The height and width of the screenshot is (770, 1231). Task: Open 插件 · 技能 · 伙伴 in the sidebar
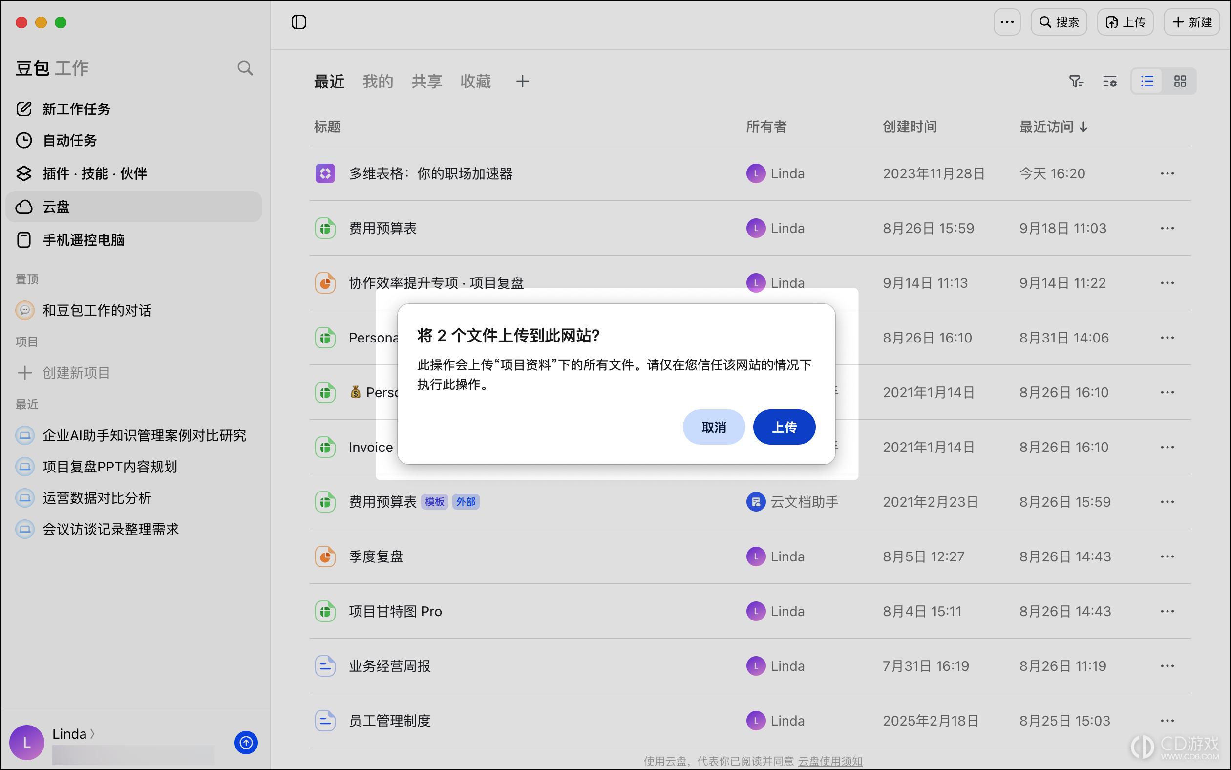coord(133,173)
